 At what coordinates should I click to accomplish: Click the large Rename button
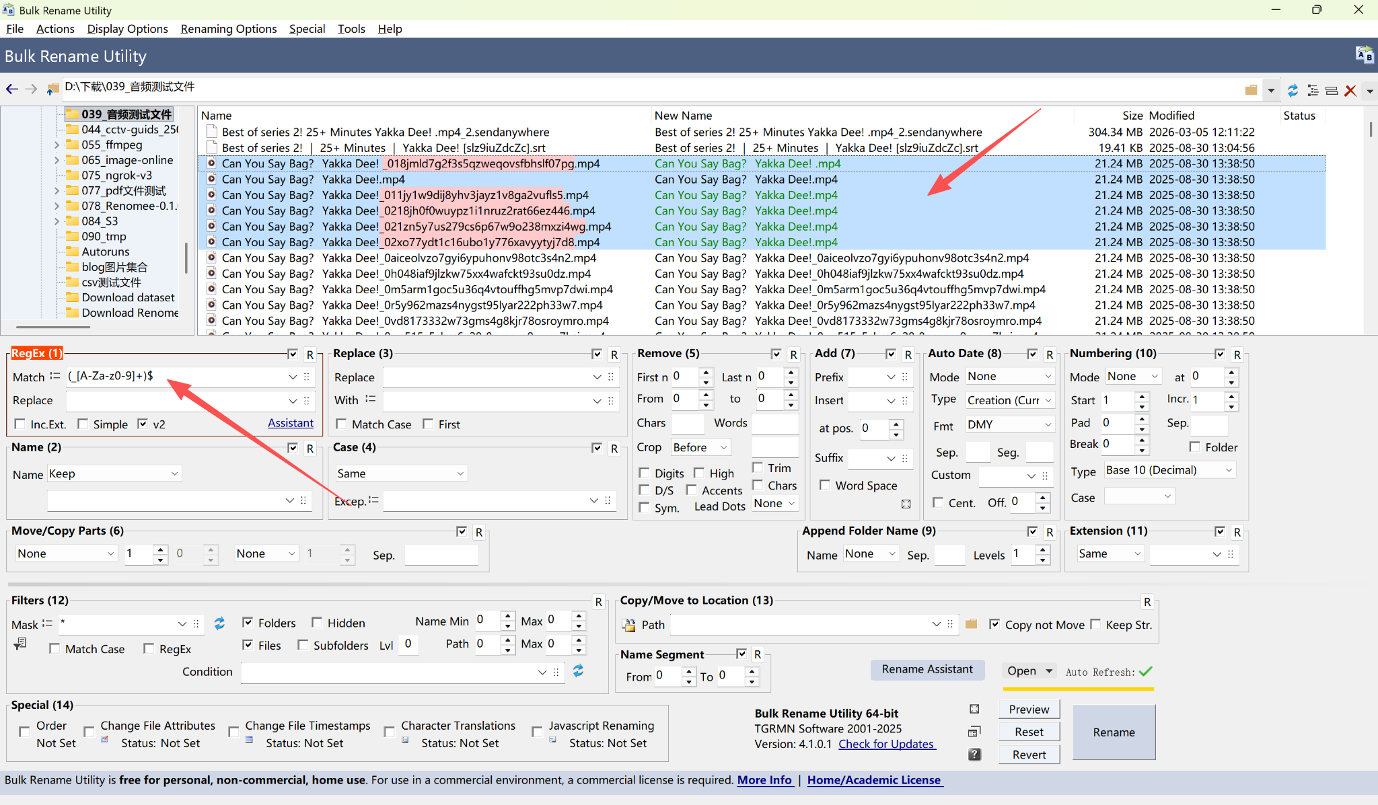coord(1114,732)
